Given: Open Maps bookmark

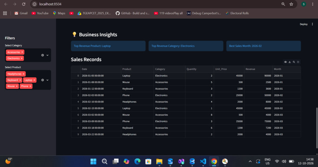Looking at the screenshot, I should [x=59, y=13].
